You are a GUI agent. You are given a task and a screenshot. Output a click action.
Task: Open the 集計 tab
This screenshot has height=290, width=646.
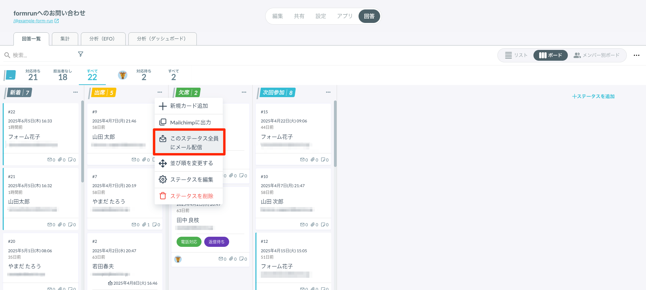[x=65, y=39]
